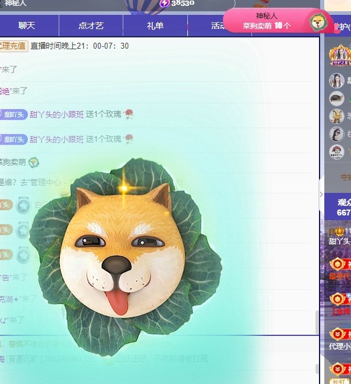Switch to the 聊天 tab
351x384 pixels.
[x=27, y=26]
